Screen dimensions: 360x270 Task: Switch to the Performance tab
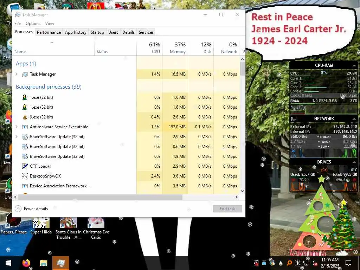(x=49, y=32)
